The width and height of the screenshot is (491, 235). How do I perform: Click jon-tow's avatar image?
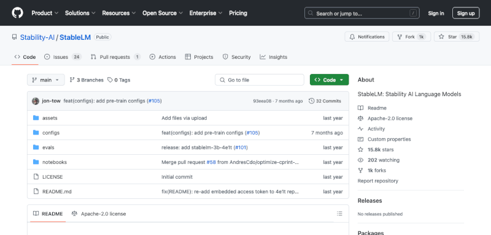pyautogui.click(x=36, y=101)
